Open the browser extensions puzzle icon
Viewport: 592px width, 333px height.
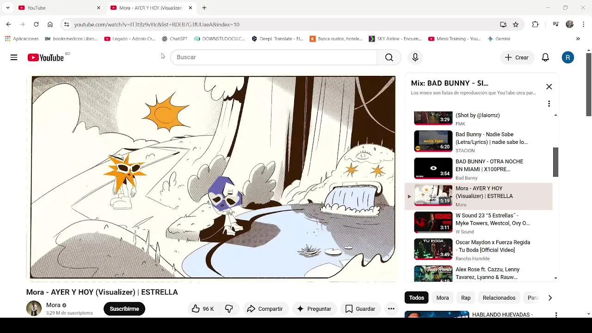(x=535, y=25)
